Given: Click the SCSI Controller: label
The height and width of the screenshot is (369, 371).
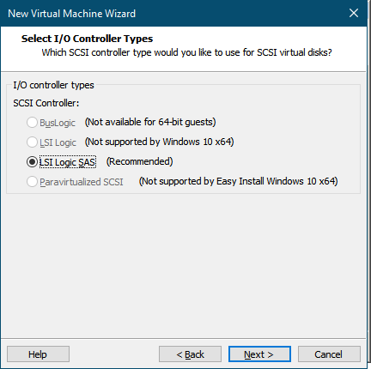Looking at the screenshot, I should click(x=46, y=103).
